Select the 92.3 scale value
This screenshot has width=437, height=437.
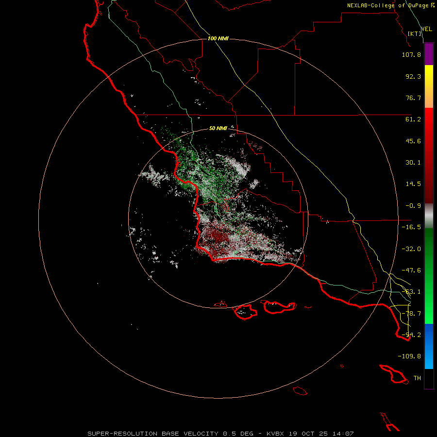(x=413, y=76)
